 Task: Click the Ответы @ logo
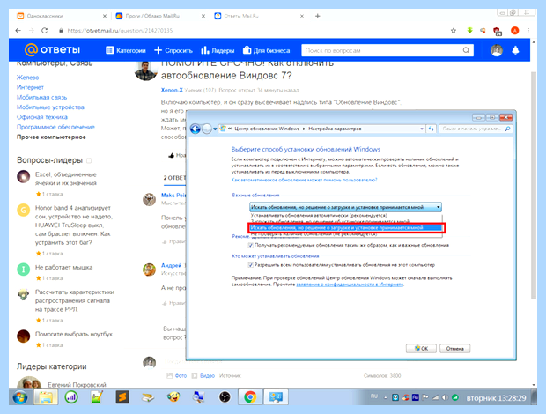pos(52,50)
